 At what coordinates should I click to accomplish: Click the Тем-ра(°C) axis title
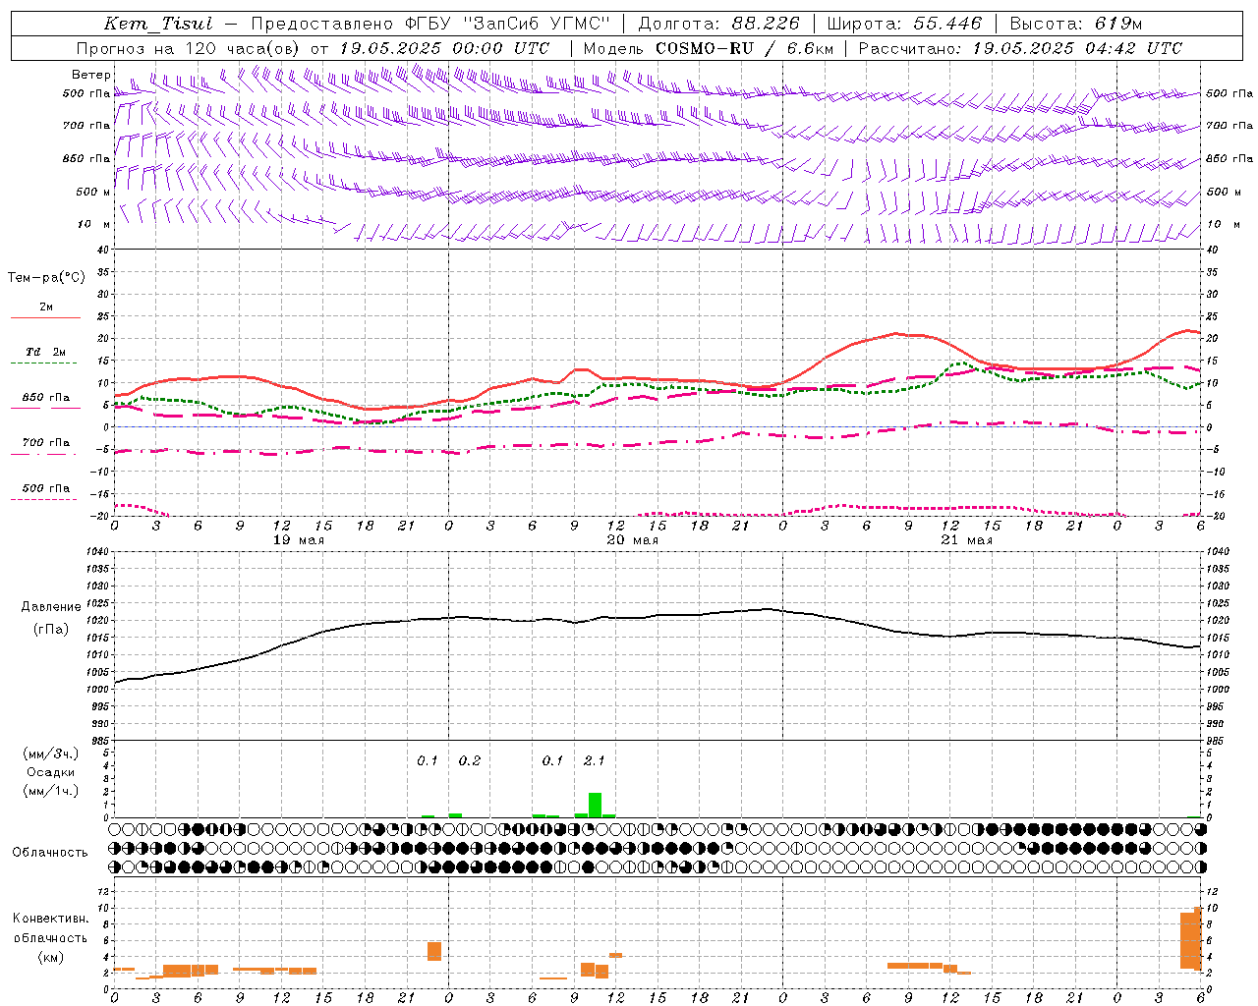pos(46,278)
